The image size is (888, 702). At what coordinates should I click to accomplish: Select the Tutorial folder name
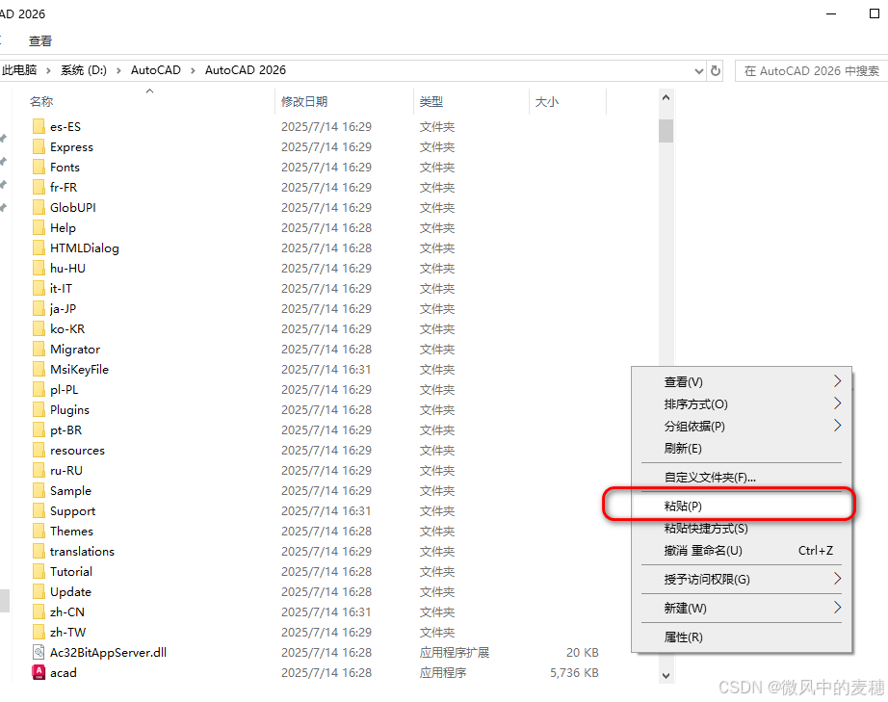(x=71, y=571)
